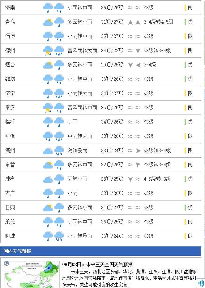Click the partly cloudy icon for 青岛
The width and height of the screenshot is (205, 288).
(48, 22)
